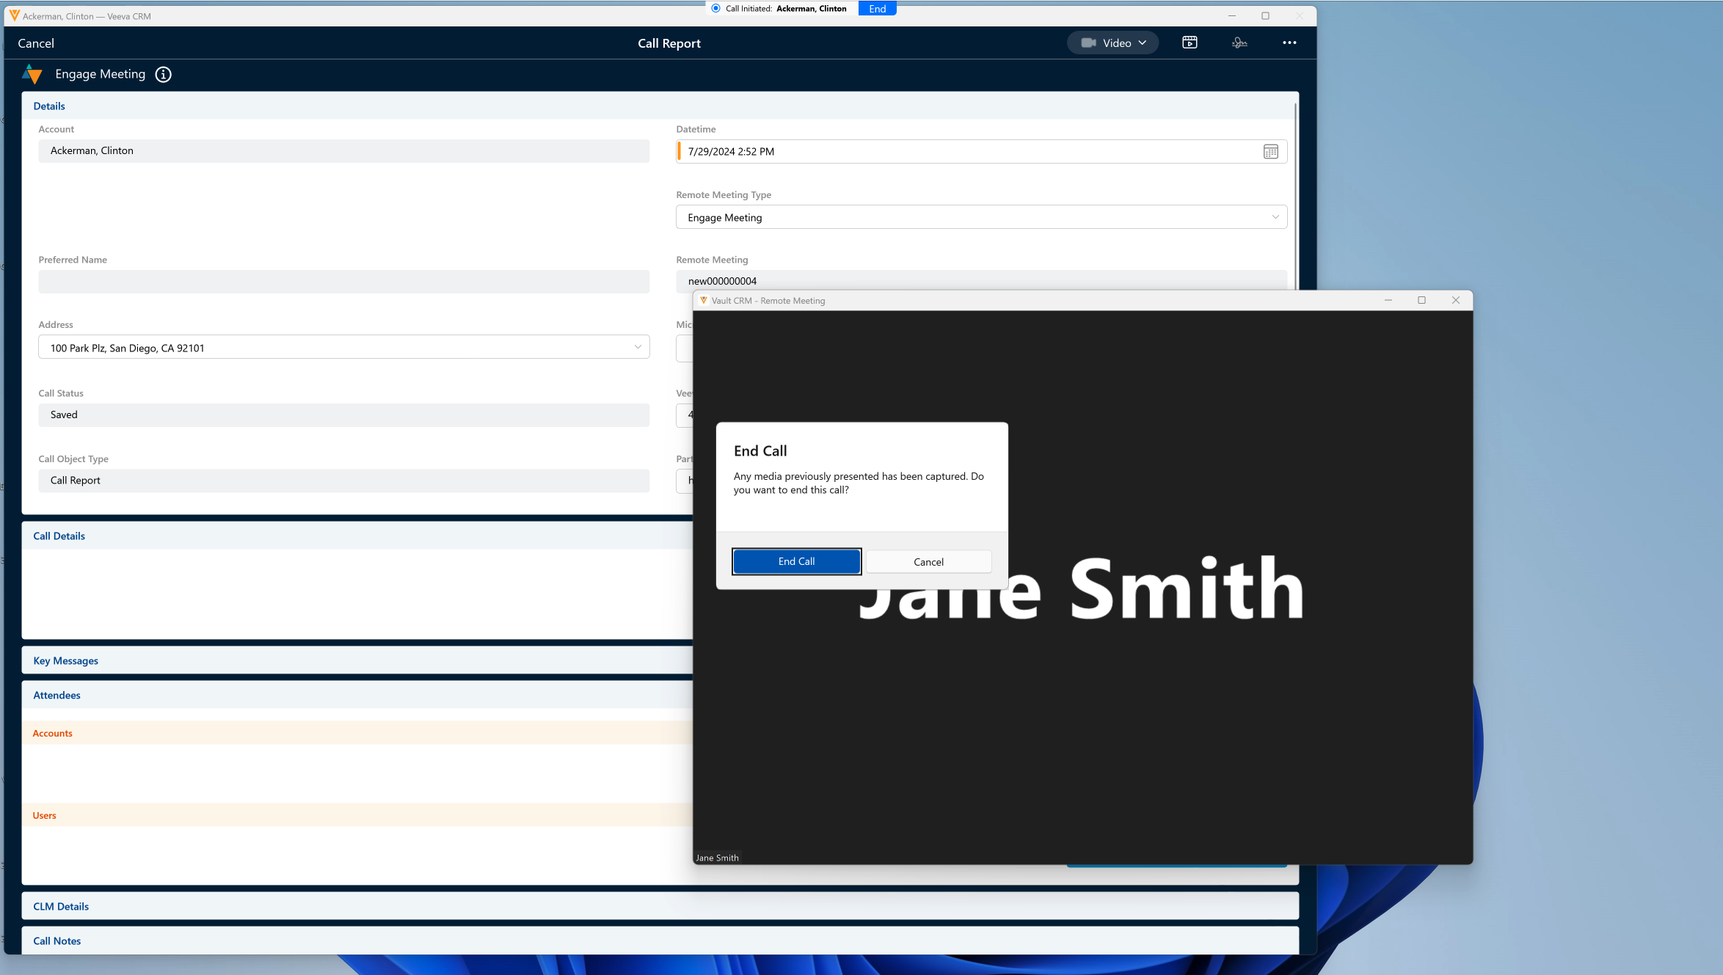Click Cancel at top-left of Call Report
This screenshot has width=1723, height=975.
coord(36,43)
